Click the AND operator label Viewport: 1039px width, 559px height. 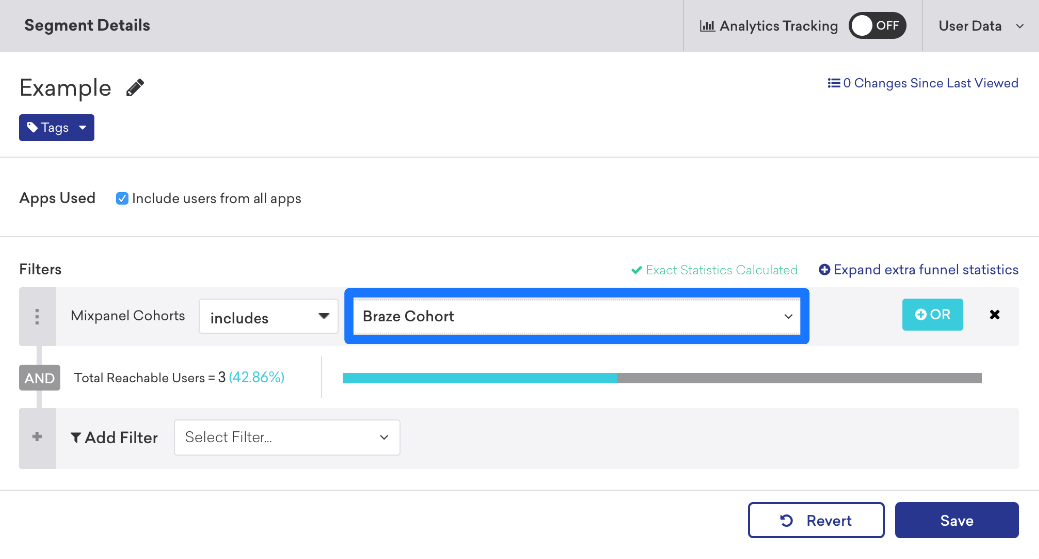pos(39,376)
